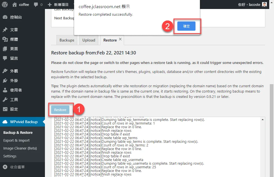Click the 外觀 appearance brush icon
Viewport: 274px width, 177px height.
[5, 71]
